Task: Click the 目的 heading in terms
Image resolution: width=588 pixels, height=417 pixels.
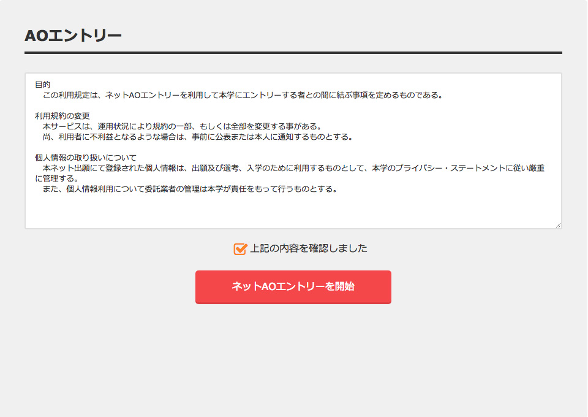Action: pyautogui.click(x=42, y=85)
